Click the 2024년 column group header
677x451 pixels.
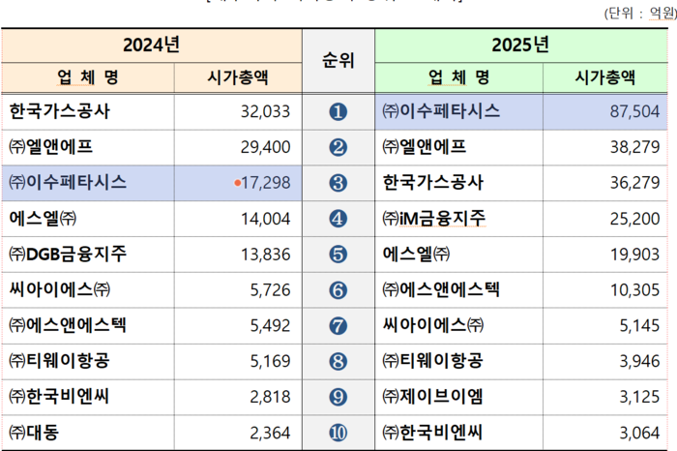click(152, 45)
